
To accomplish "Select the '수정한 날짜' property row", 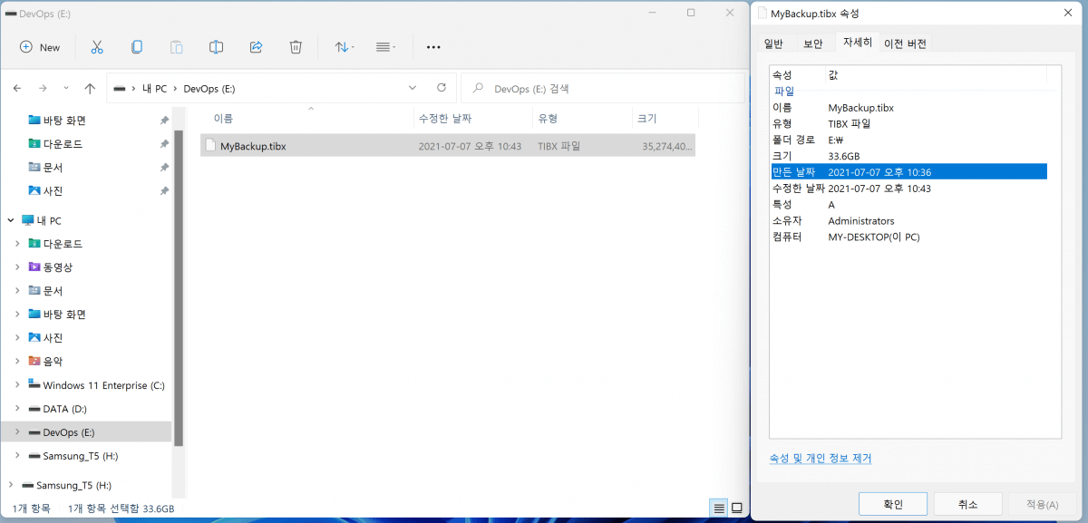I will 908,189.
